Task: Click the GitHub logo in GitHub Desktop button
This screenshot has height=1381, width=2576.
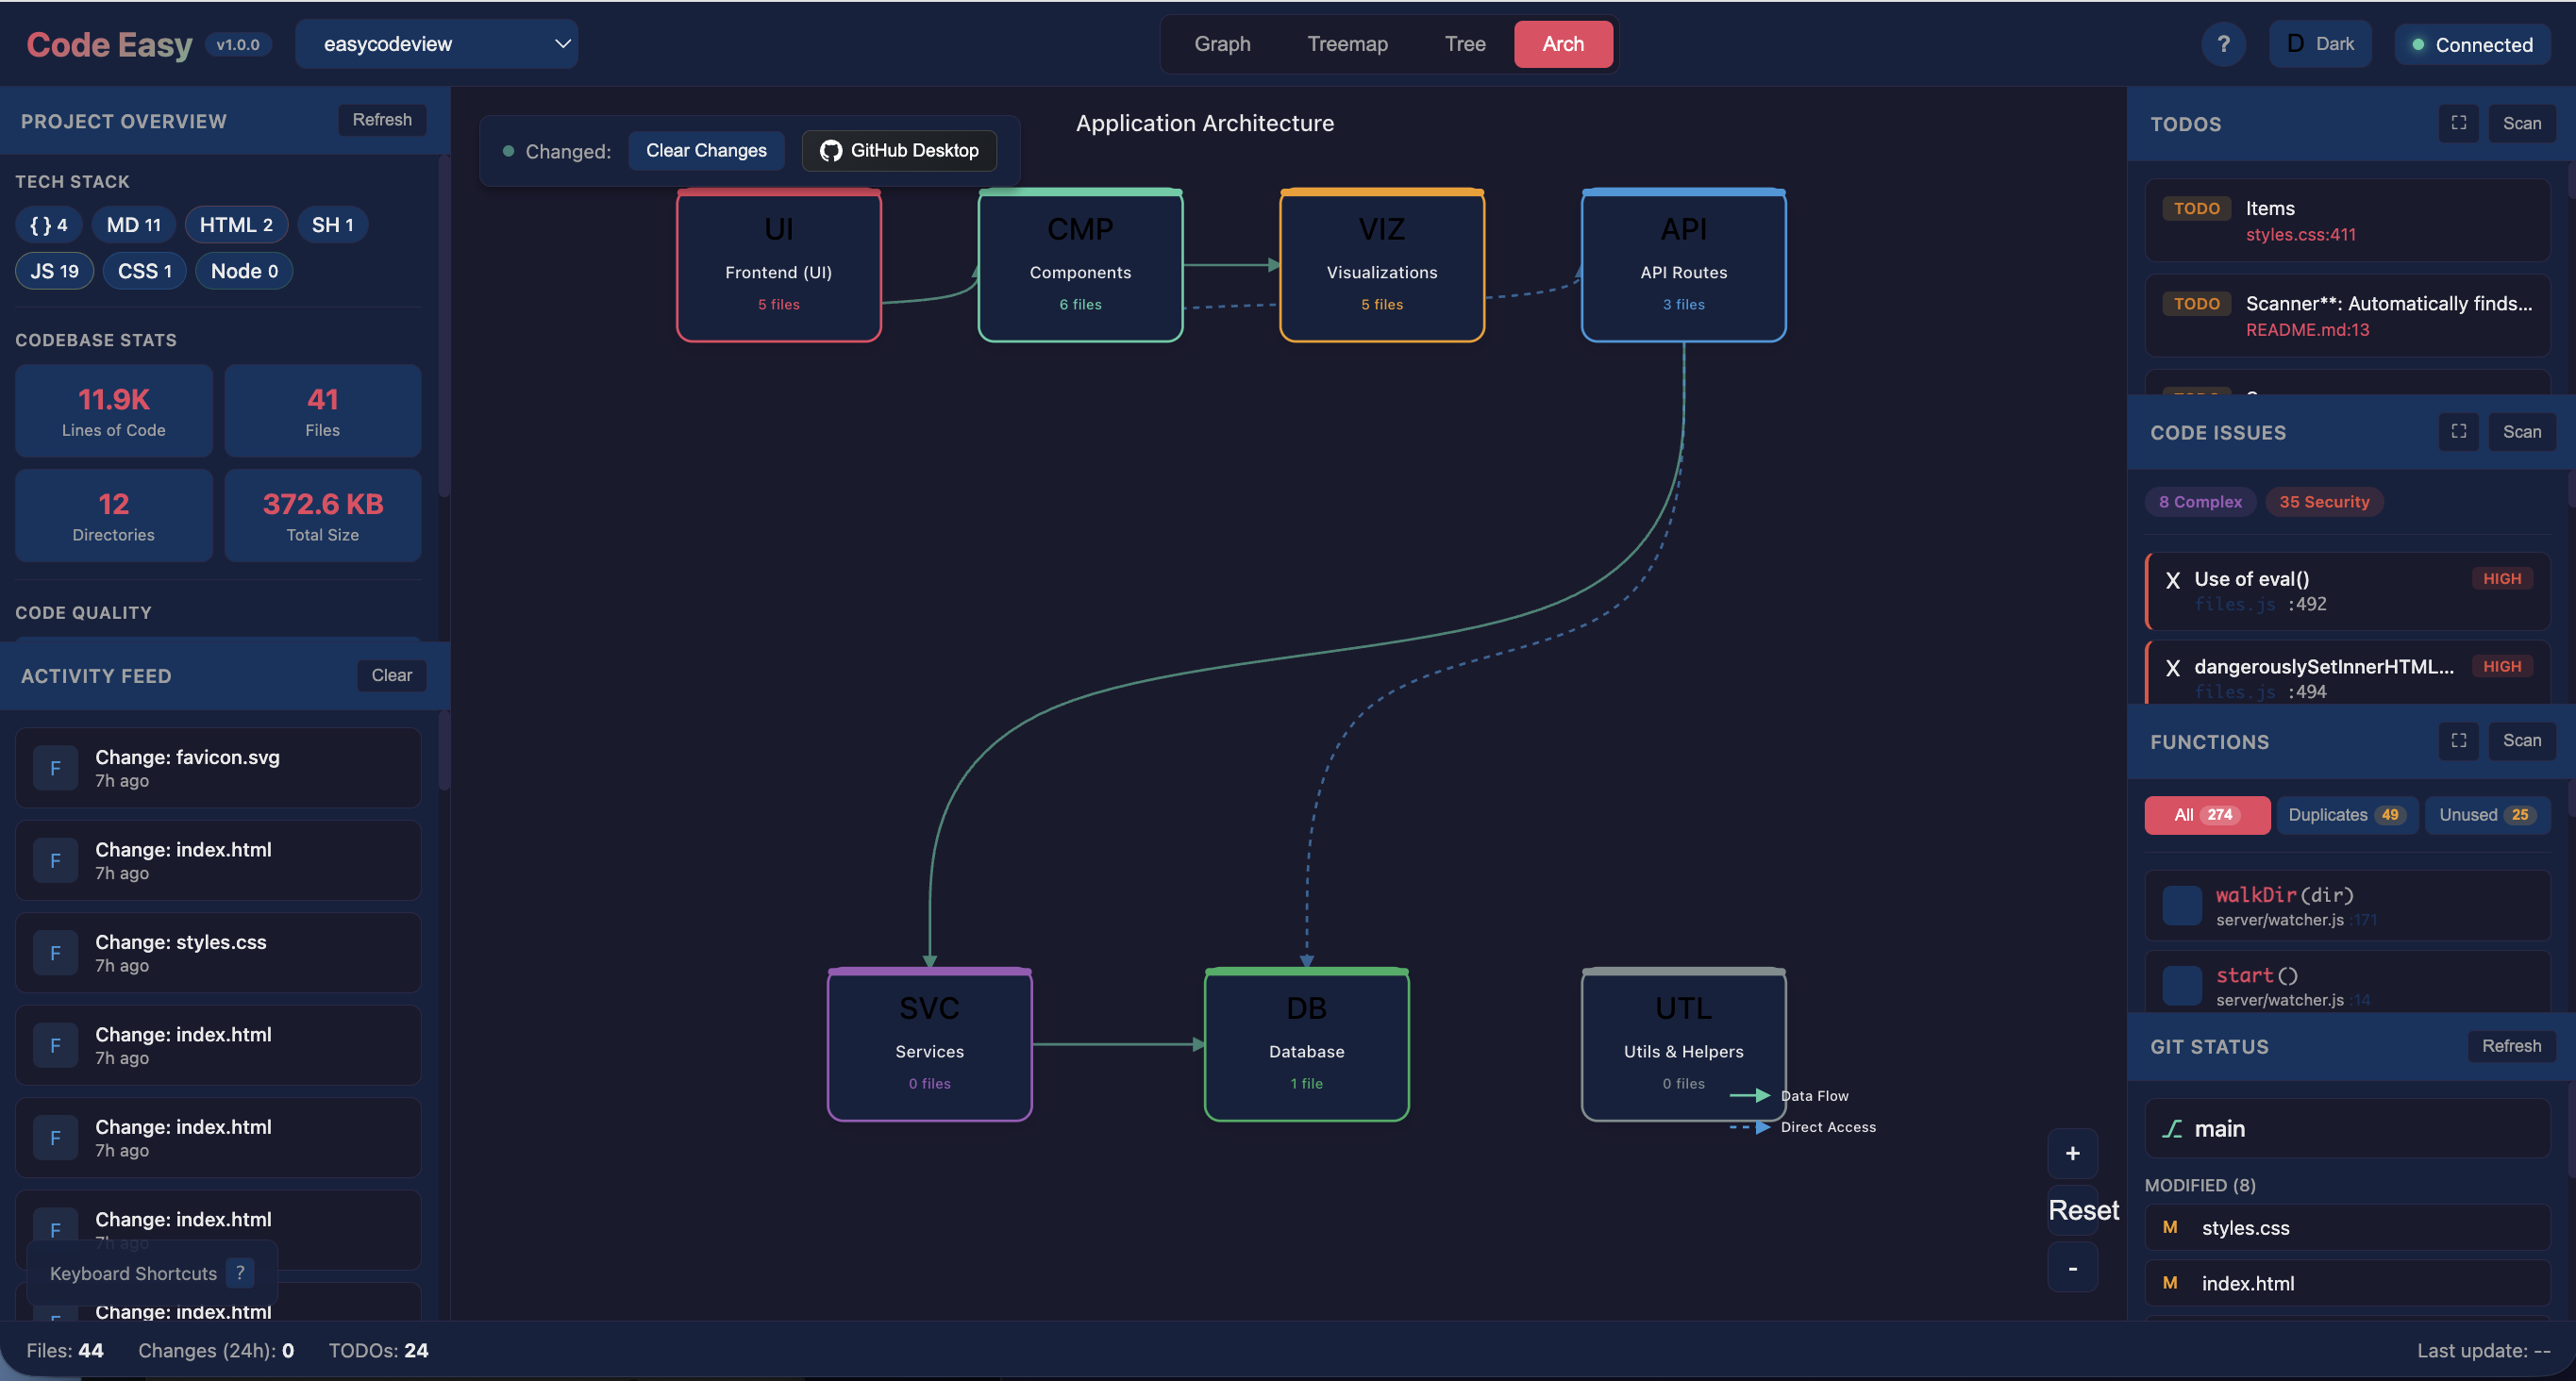Action: click(830, 151)
